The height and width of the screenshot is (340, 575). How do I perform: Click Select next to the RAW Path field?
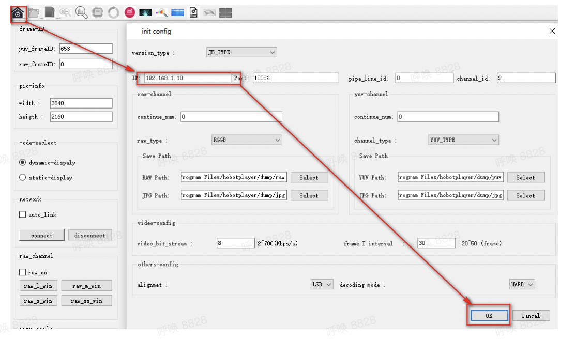point(309,177)
